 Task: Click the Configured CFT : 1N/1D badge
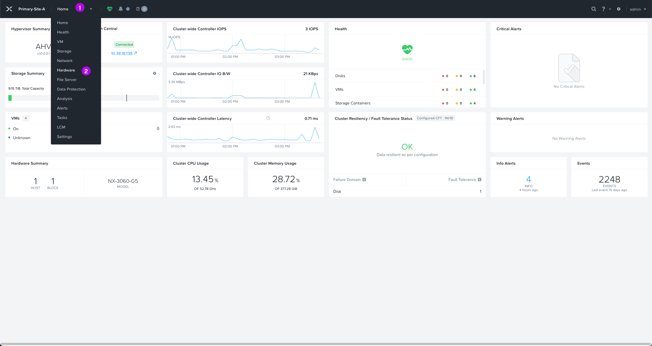click(435, 118)
